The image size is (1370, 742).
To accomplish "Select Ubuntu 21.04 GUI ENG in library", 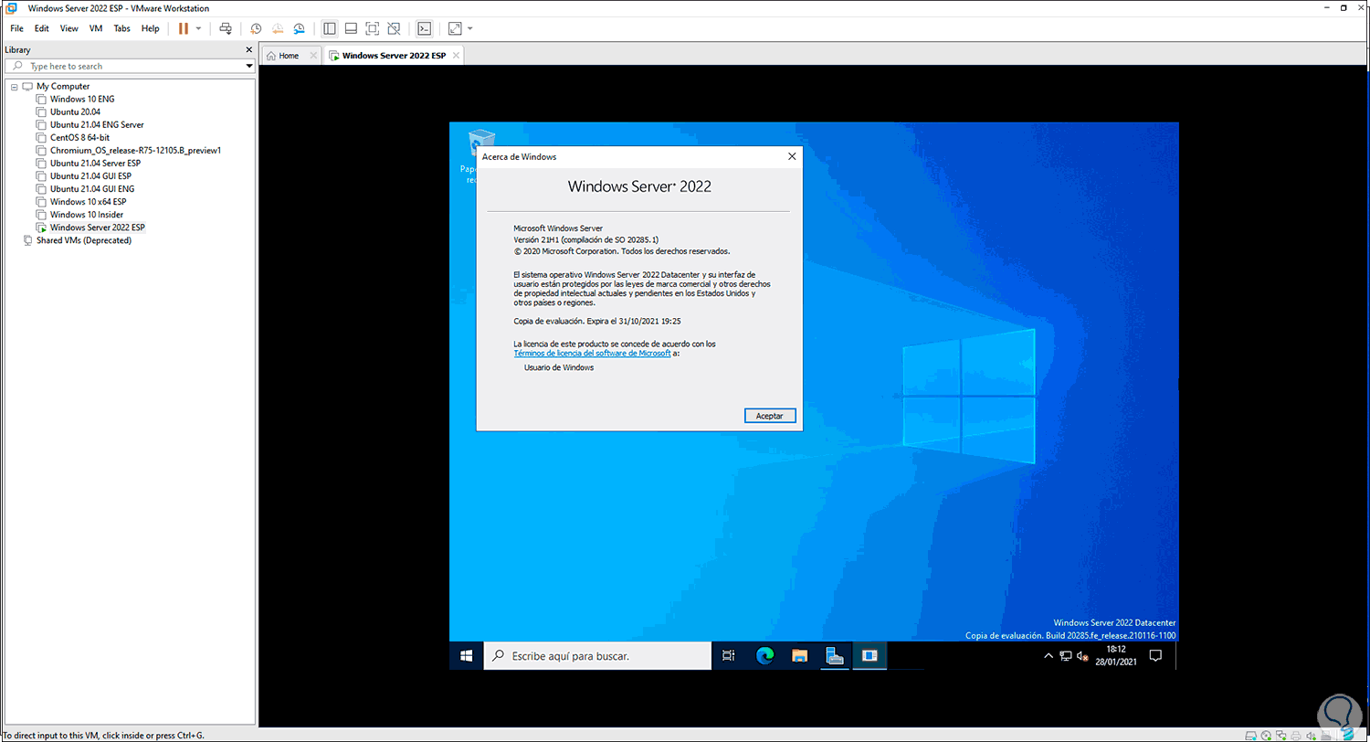I will (92, 188).
